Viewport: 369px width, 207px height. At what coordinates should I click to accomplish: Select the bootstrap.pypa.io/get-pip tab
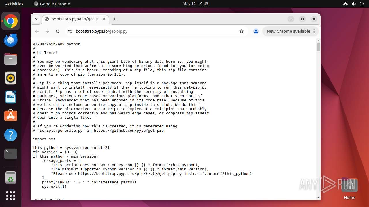tap(75, 19)
